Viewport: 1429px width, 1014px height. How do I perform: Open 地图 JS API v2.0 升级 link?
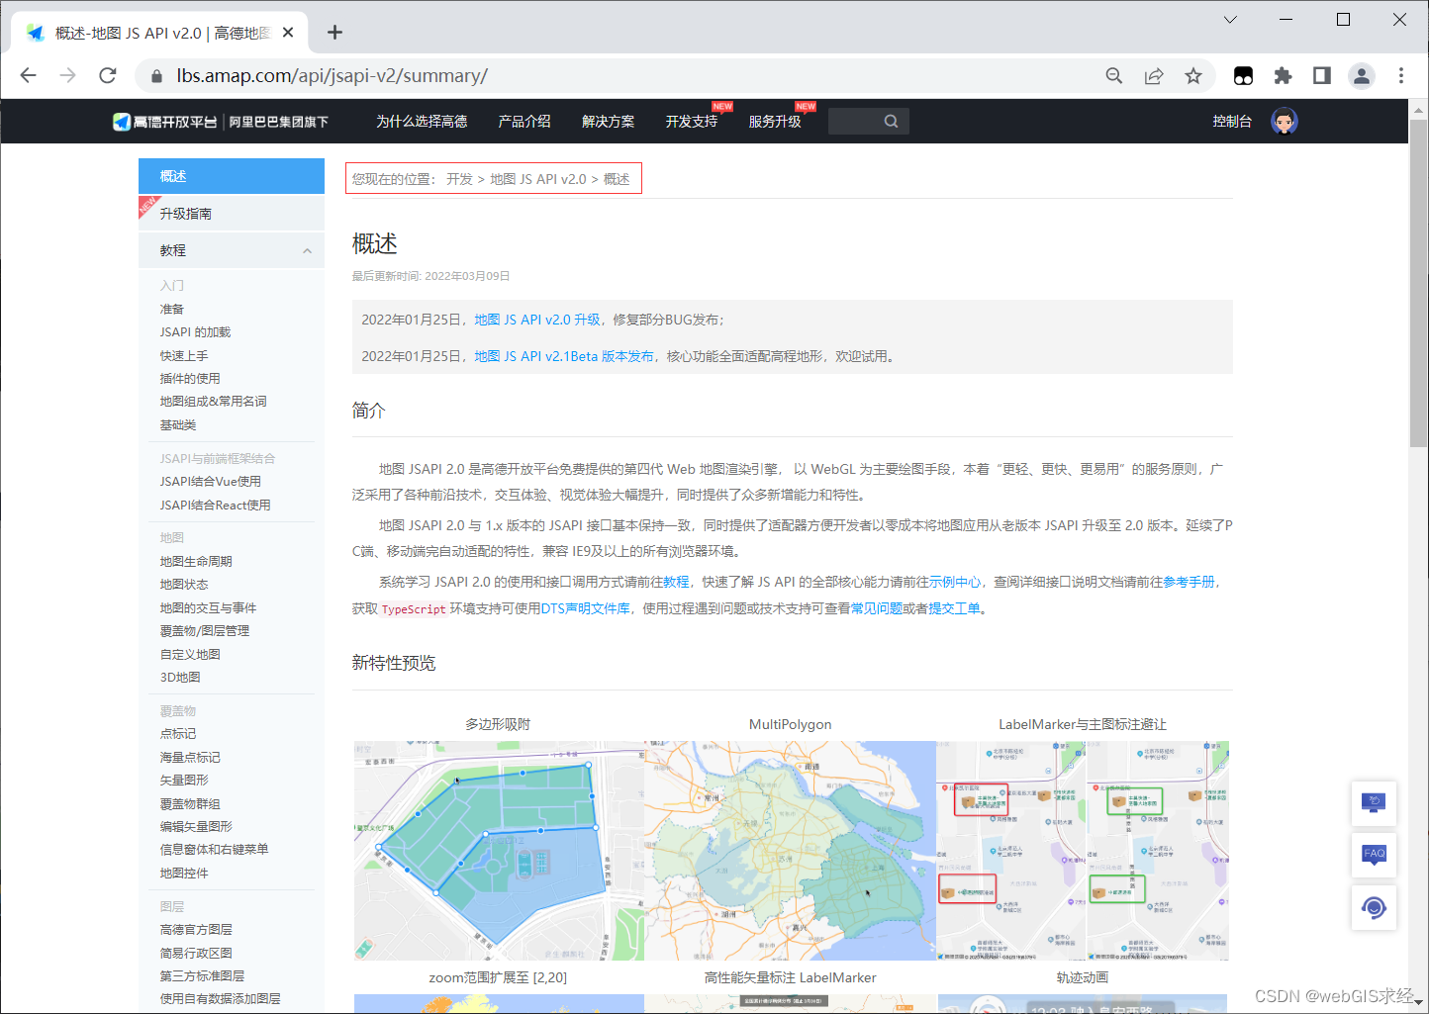(x=537, y=320)
